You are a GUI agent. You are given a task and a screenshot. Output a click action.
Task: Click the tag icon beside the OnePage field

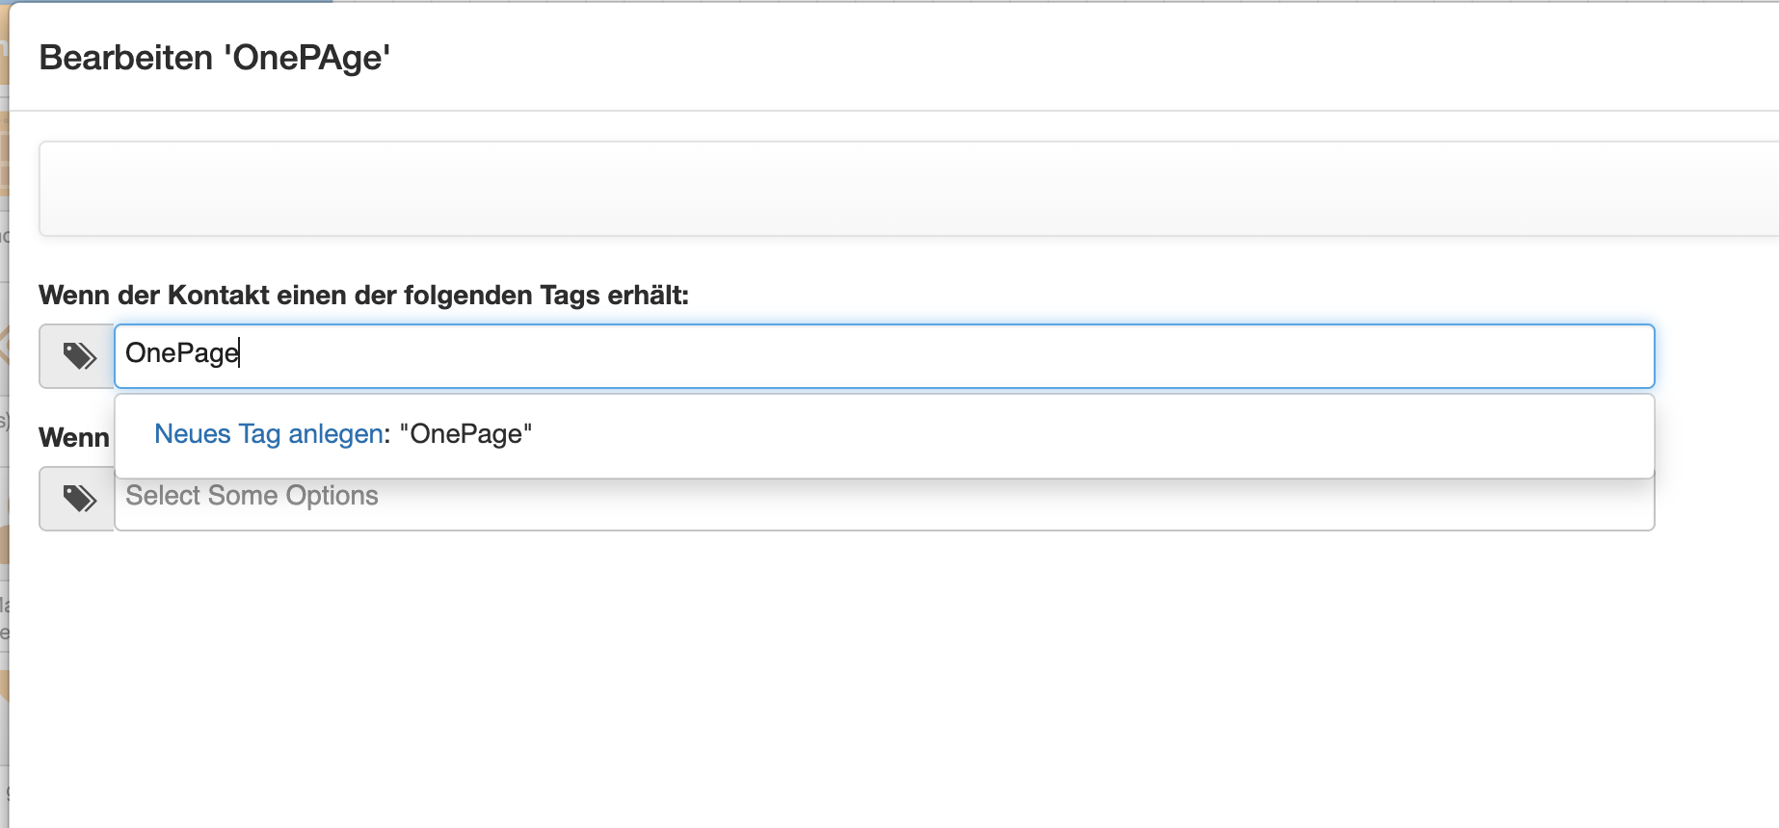point(78,356)
